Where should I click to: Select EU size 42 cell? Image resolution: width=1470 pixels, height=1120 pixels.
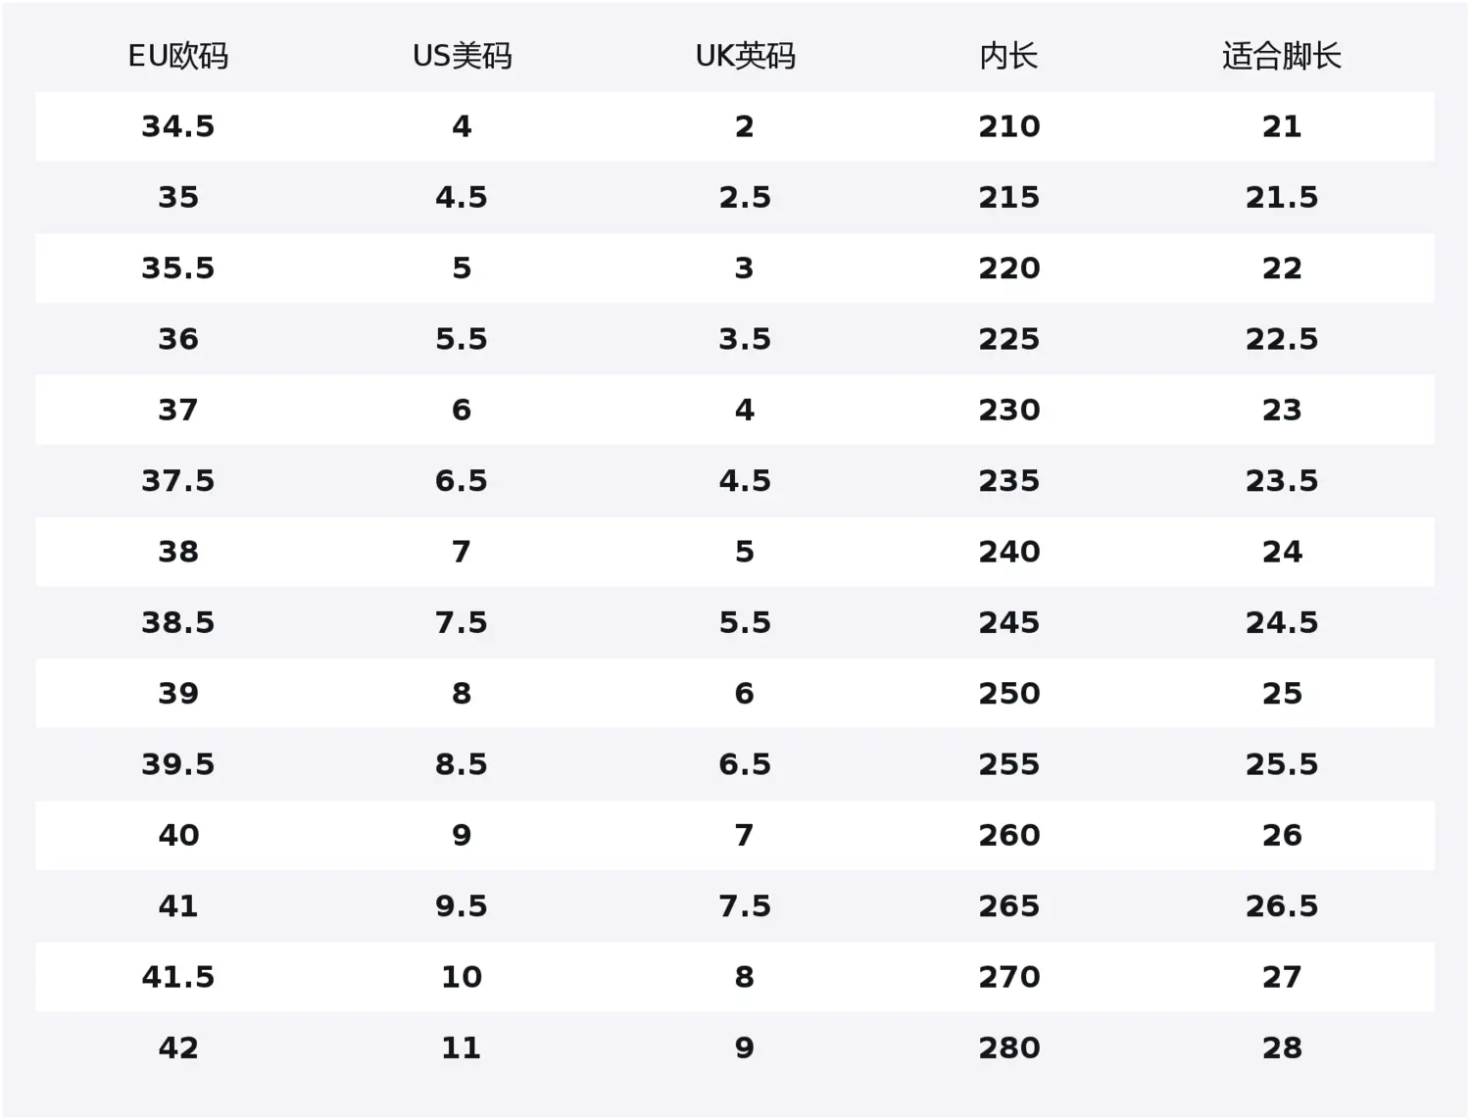pyautogui.click(x=178, y=1047)
